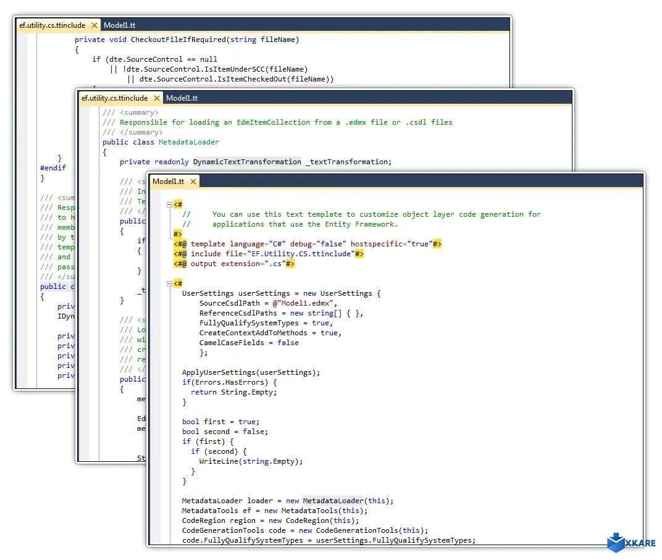Viewport: 662px width, 560px height.
Task: Click 'CreateContextAddToMethods = true,' line
Action: click(x=270, y=333)
